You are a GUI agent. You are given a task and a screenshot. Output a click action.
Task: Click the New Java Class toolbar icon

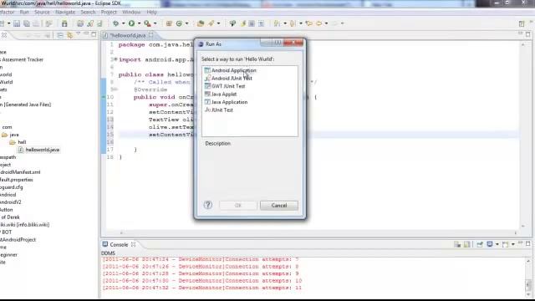179,23
